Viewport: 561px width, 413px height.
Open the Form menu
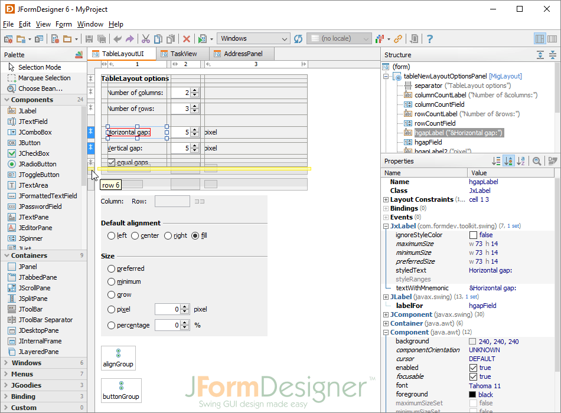coord(64,24)
